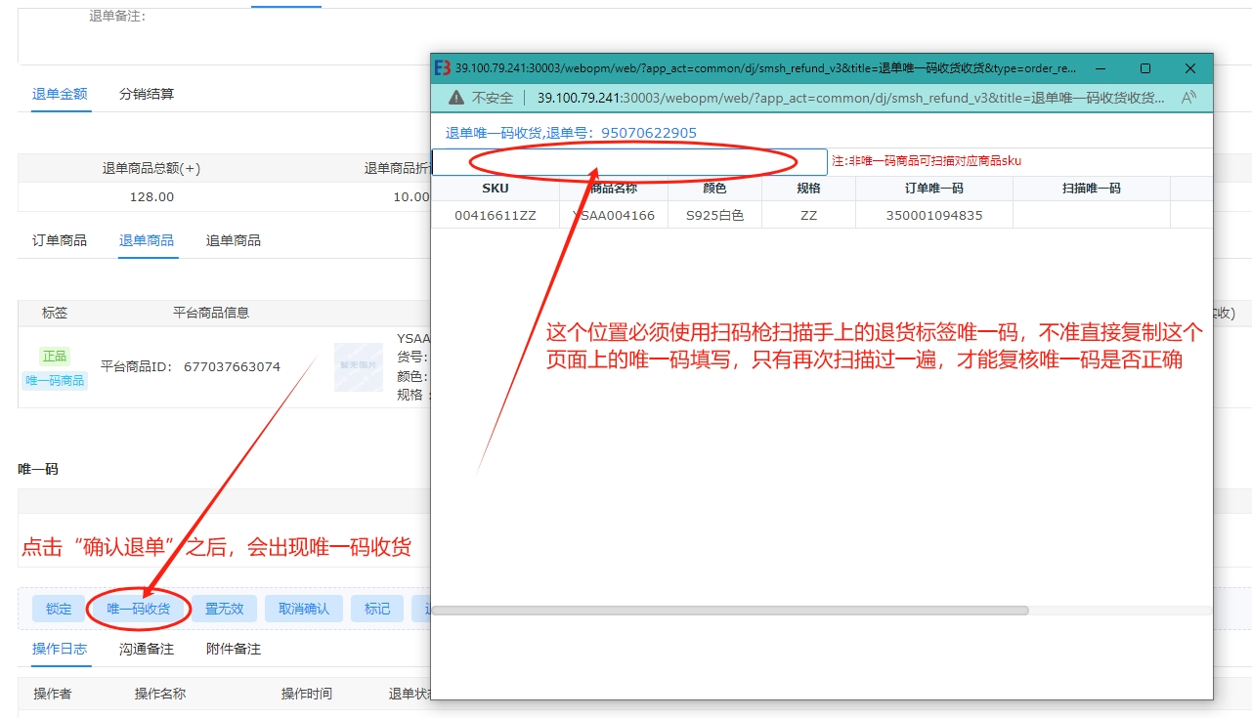This screenshot has height=718, width=1252.
Task: Click the E3 app icon in popup title bar
Action: click(x=443, y=68)
